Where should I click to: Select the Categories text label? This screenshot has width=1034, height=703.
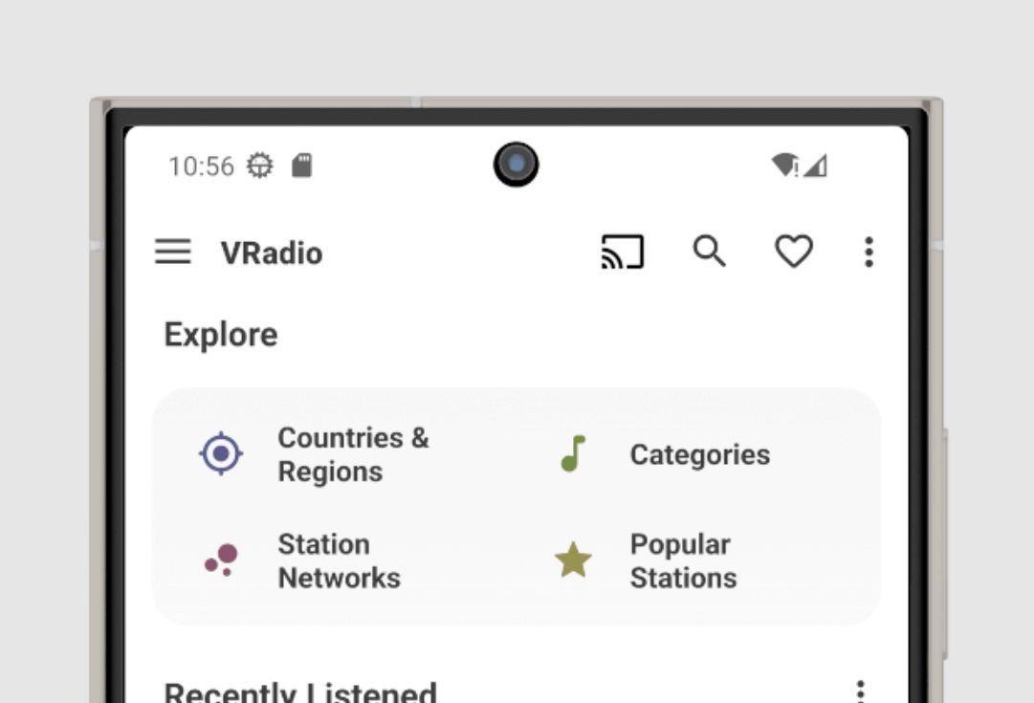coord(699,454)
